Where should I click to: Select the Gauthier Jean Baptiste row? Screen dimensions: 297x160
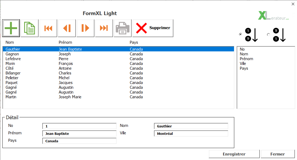click(118, 49)
